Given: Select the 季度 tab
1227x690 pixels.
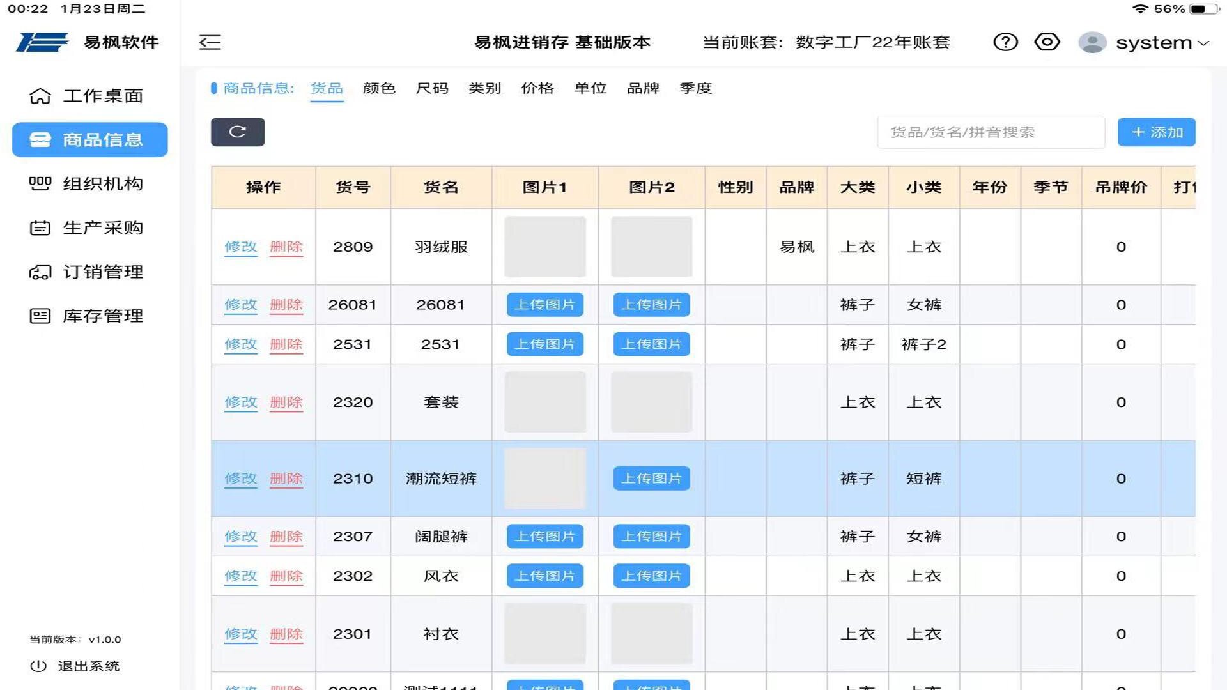Looking at the screenshot, I should click(696, 88).
